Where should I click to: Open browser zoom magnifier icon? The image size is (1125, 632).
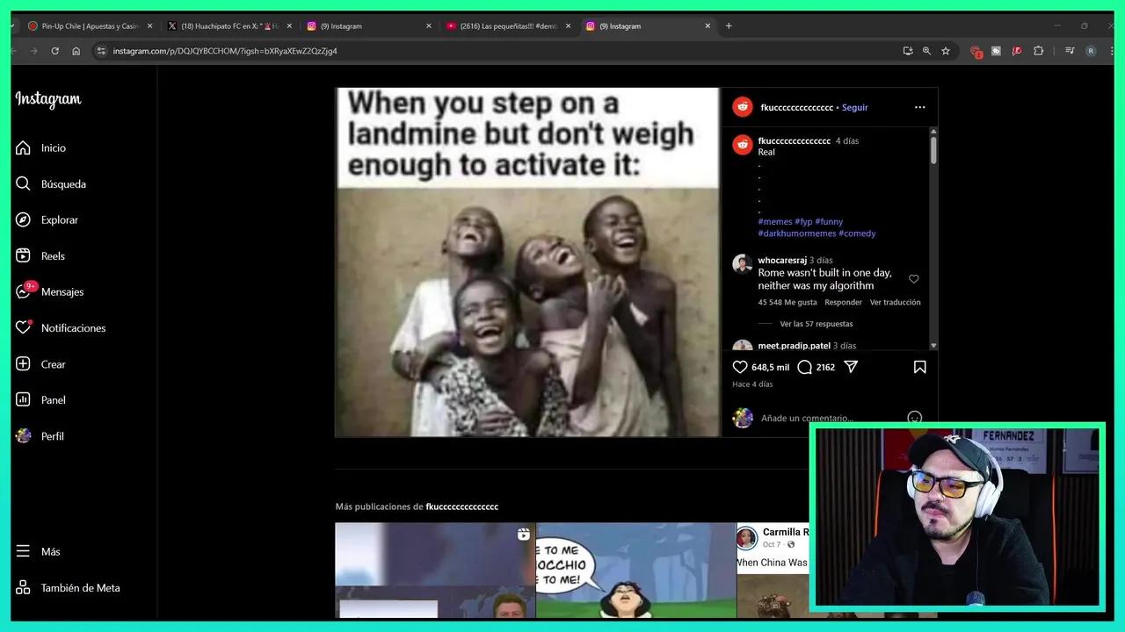coord(926,51)
